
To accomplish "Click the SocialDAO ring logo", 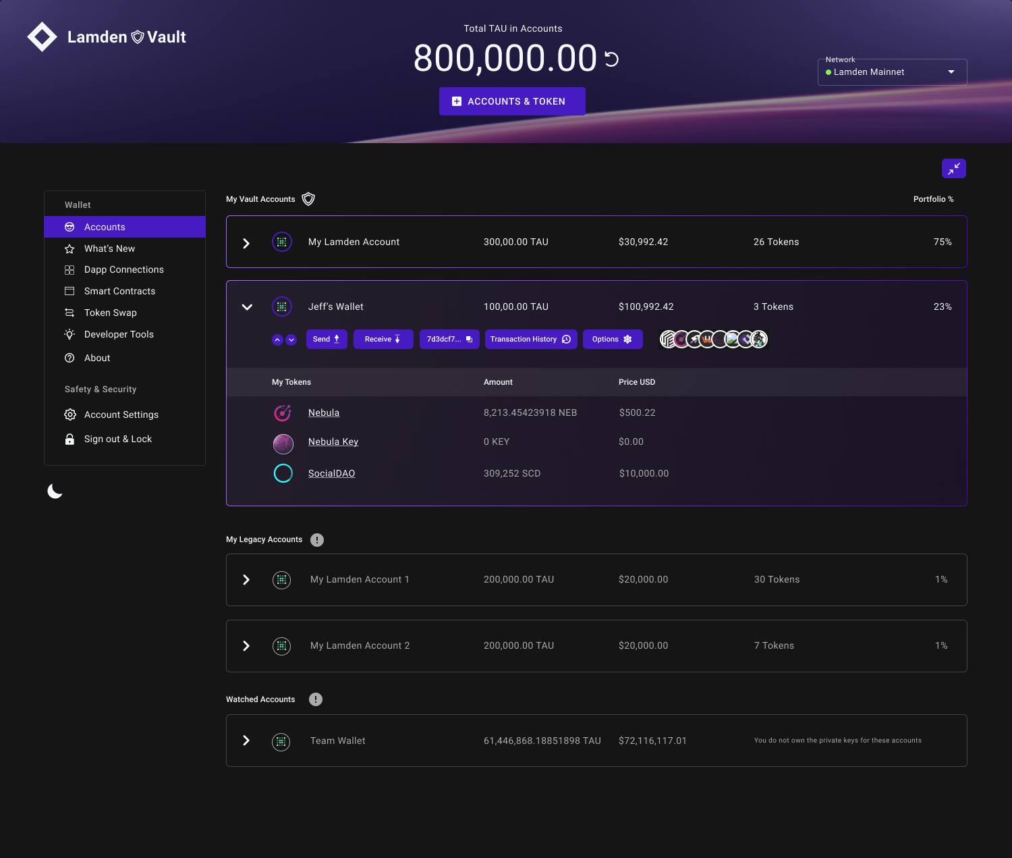I will [x=283, y=473].
